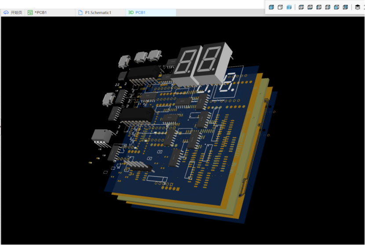Image resolution: width=365 pixels, height=245 pixels.
Task: Switch to the front view cube icon
Action: coord(336,7)
